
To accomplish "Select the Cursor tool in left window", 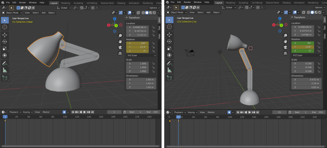I will click(4, 27).
